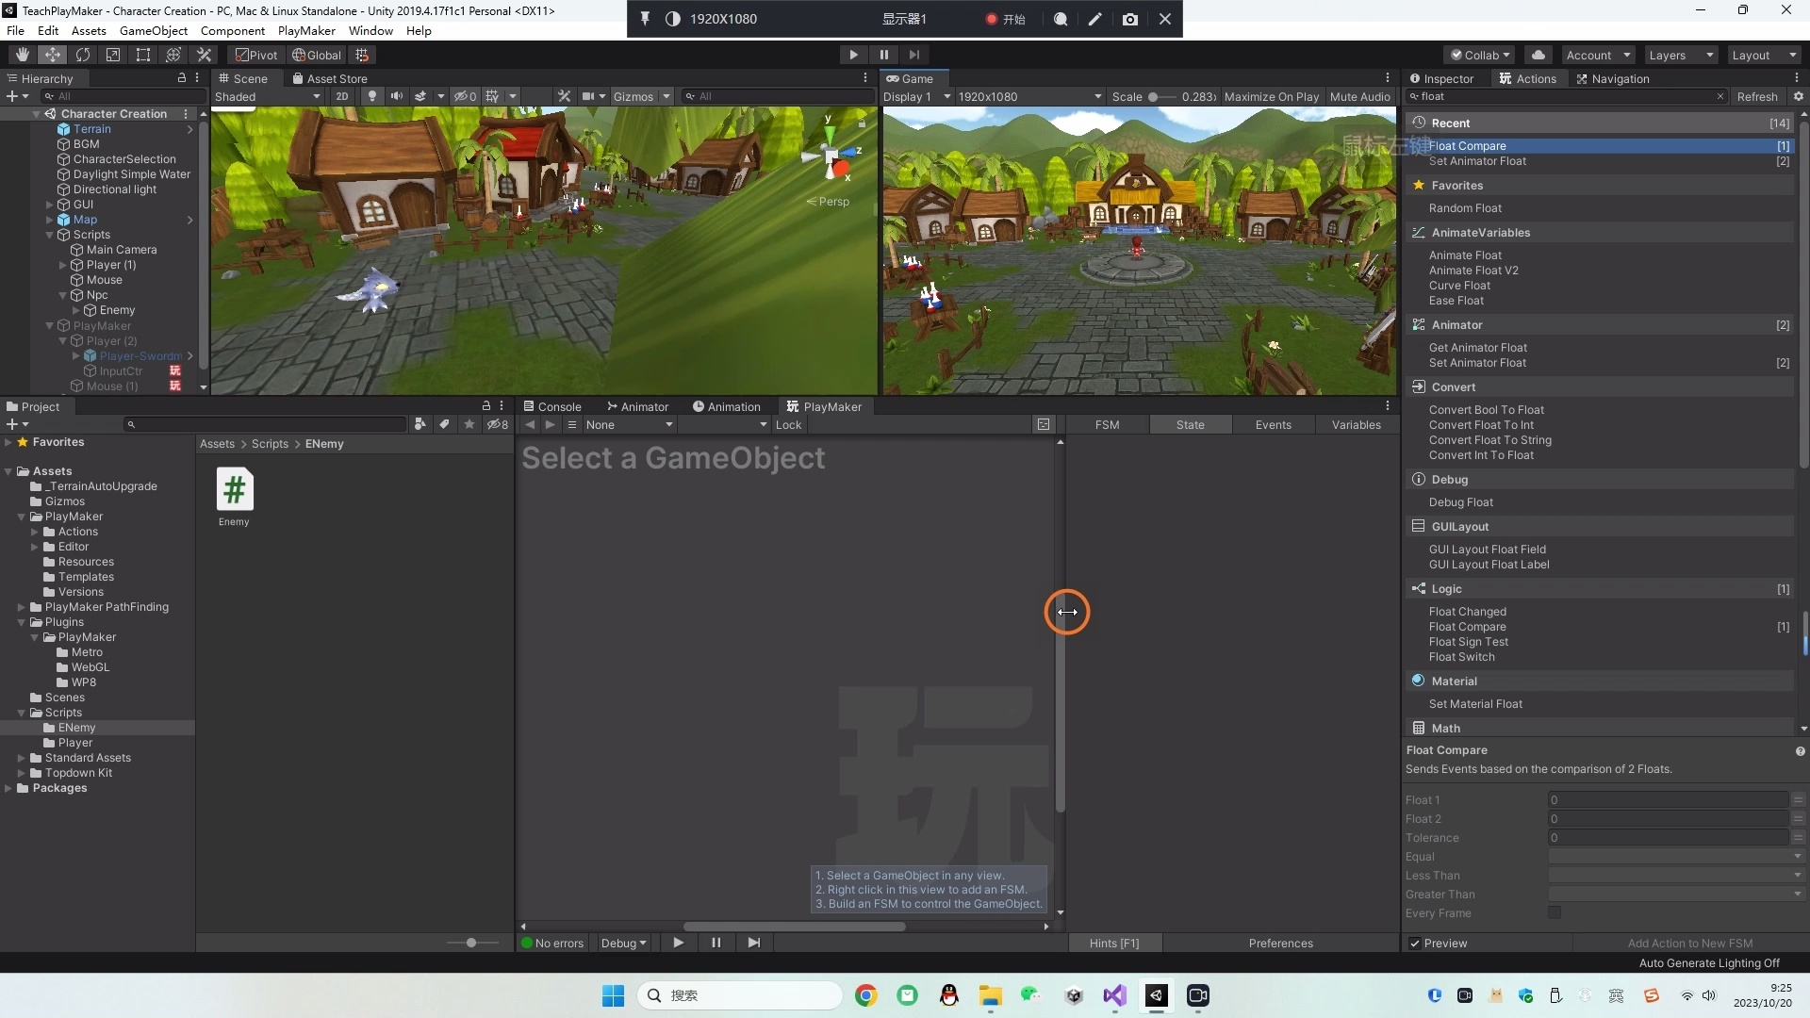
Task: Open the 1920x1080 resolution dropdown
Action: tap(1029, 96)
